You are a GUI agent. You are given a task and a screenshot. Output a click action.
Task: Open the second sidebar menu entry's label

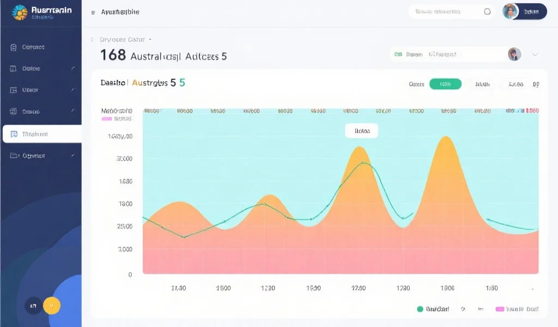(31, 68)
